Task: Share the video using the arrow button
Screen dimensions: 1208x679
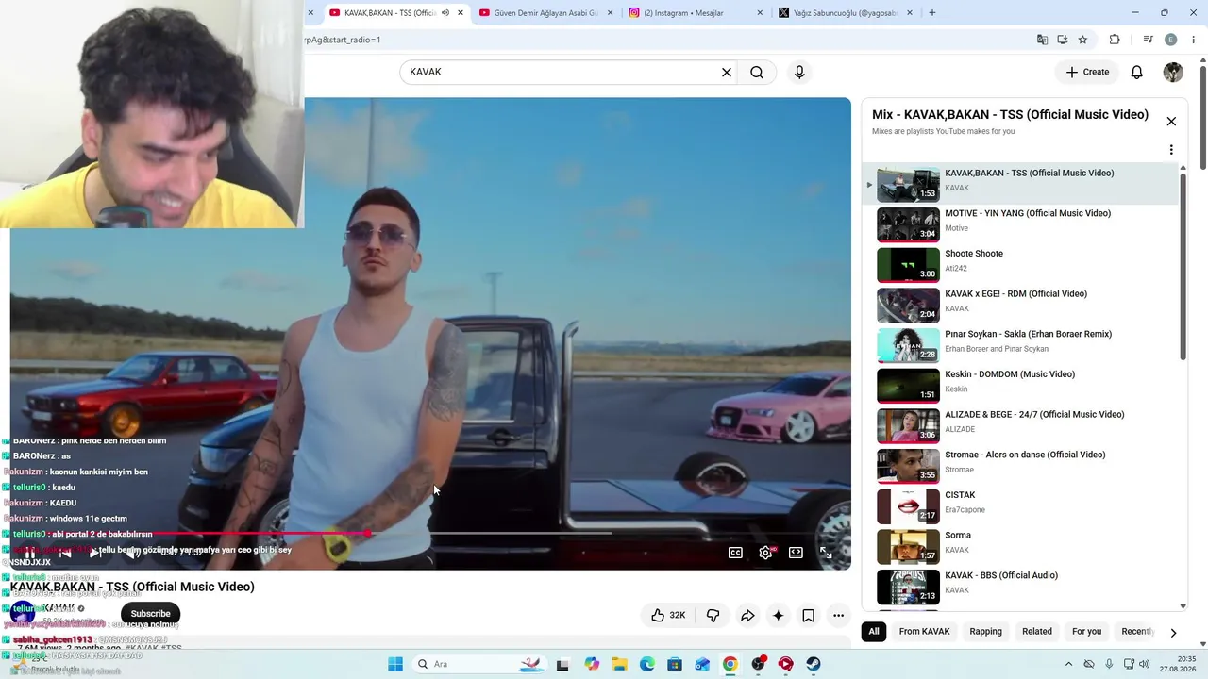Action: [x=747, y=615]
